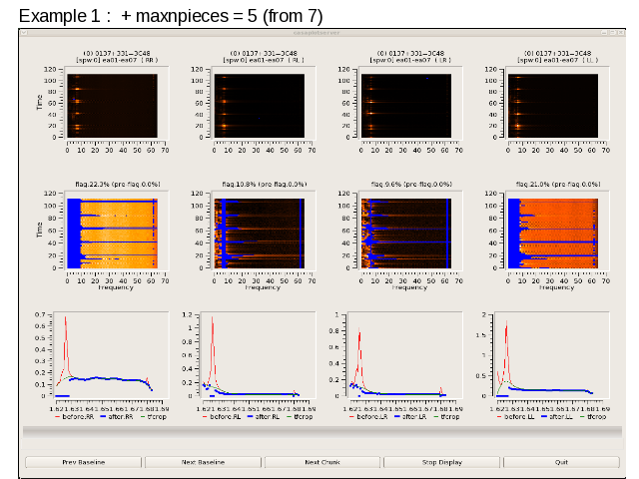Click the before/after LL spectrum plot

[552, 355]
